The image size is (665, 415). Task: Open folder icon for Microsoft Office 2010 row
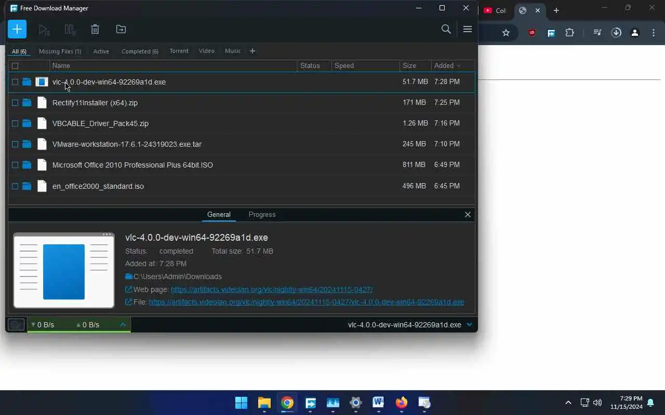click(26, 165)
